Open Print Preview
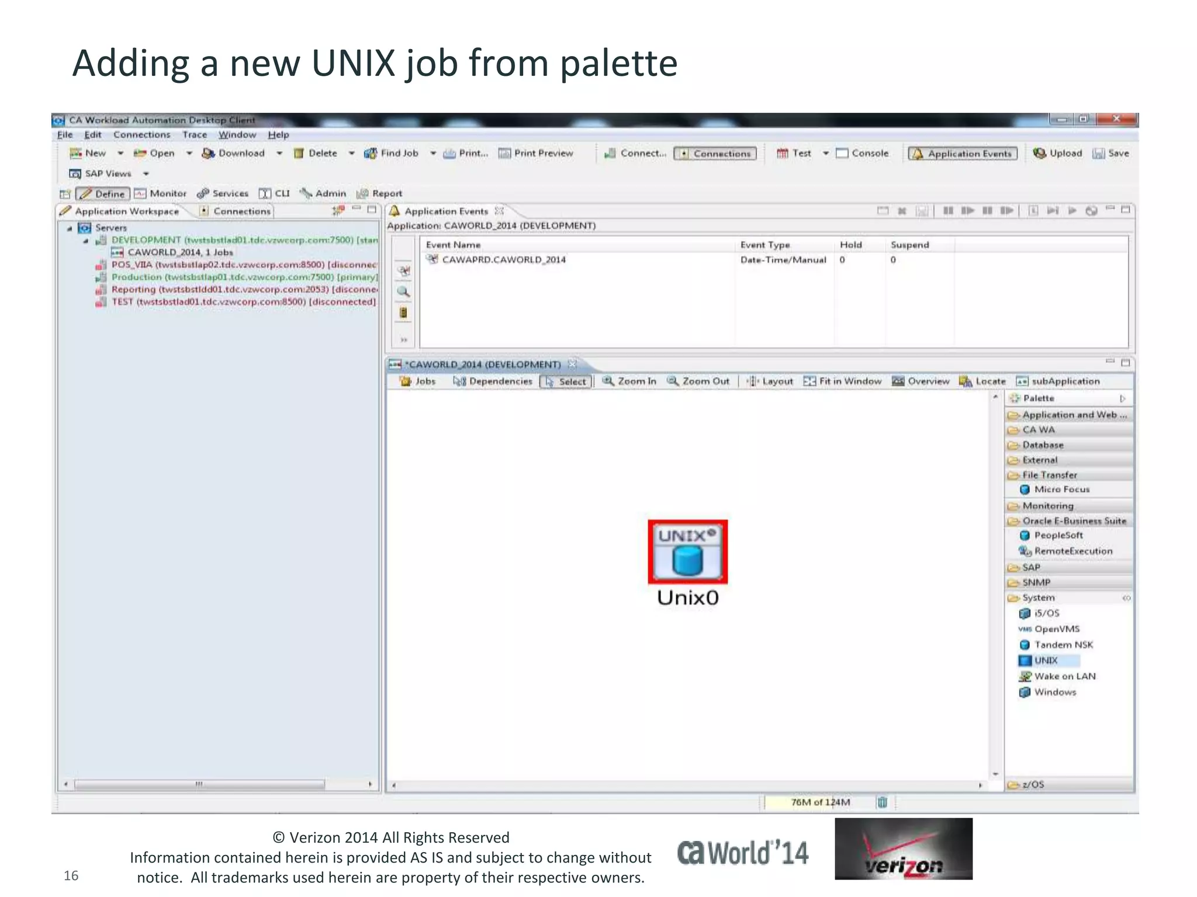The image size is (1197, 897). (535, 153)
